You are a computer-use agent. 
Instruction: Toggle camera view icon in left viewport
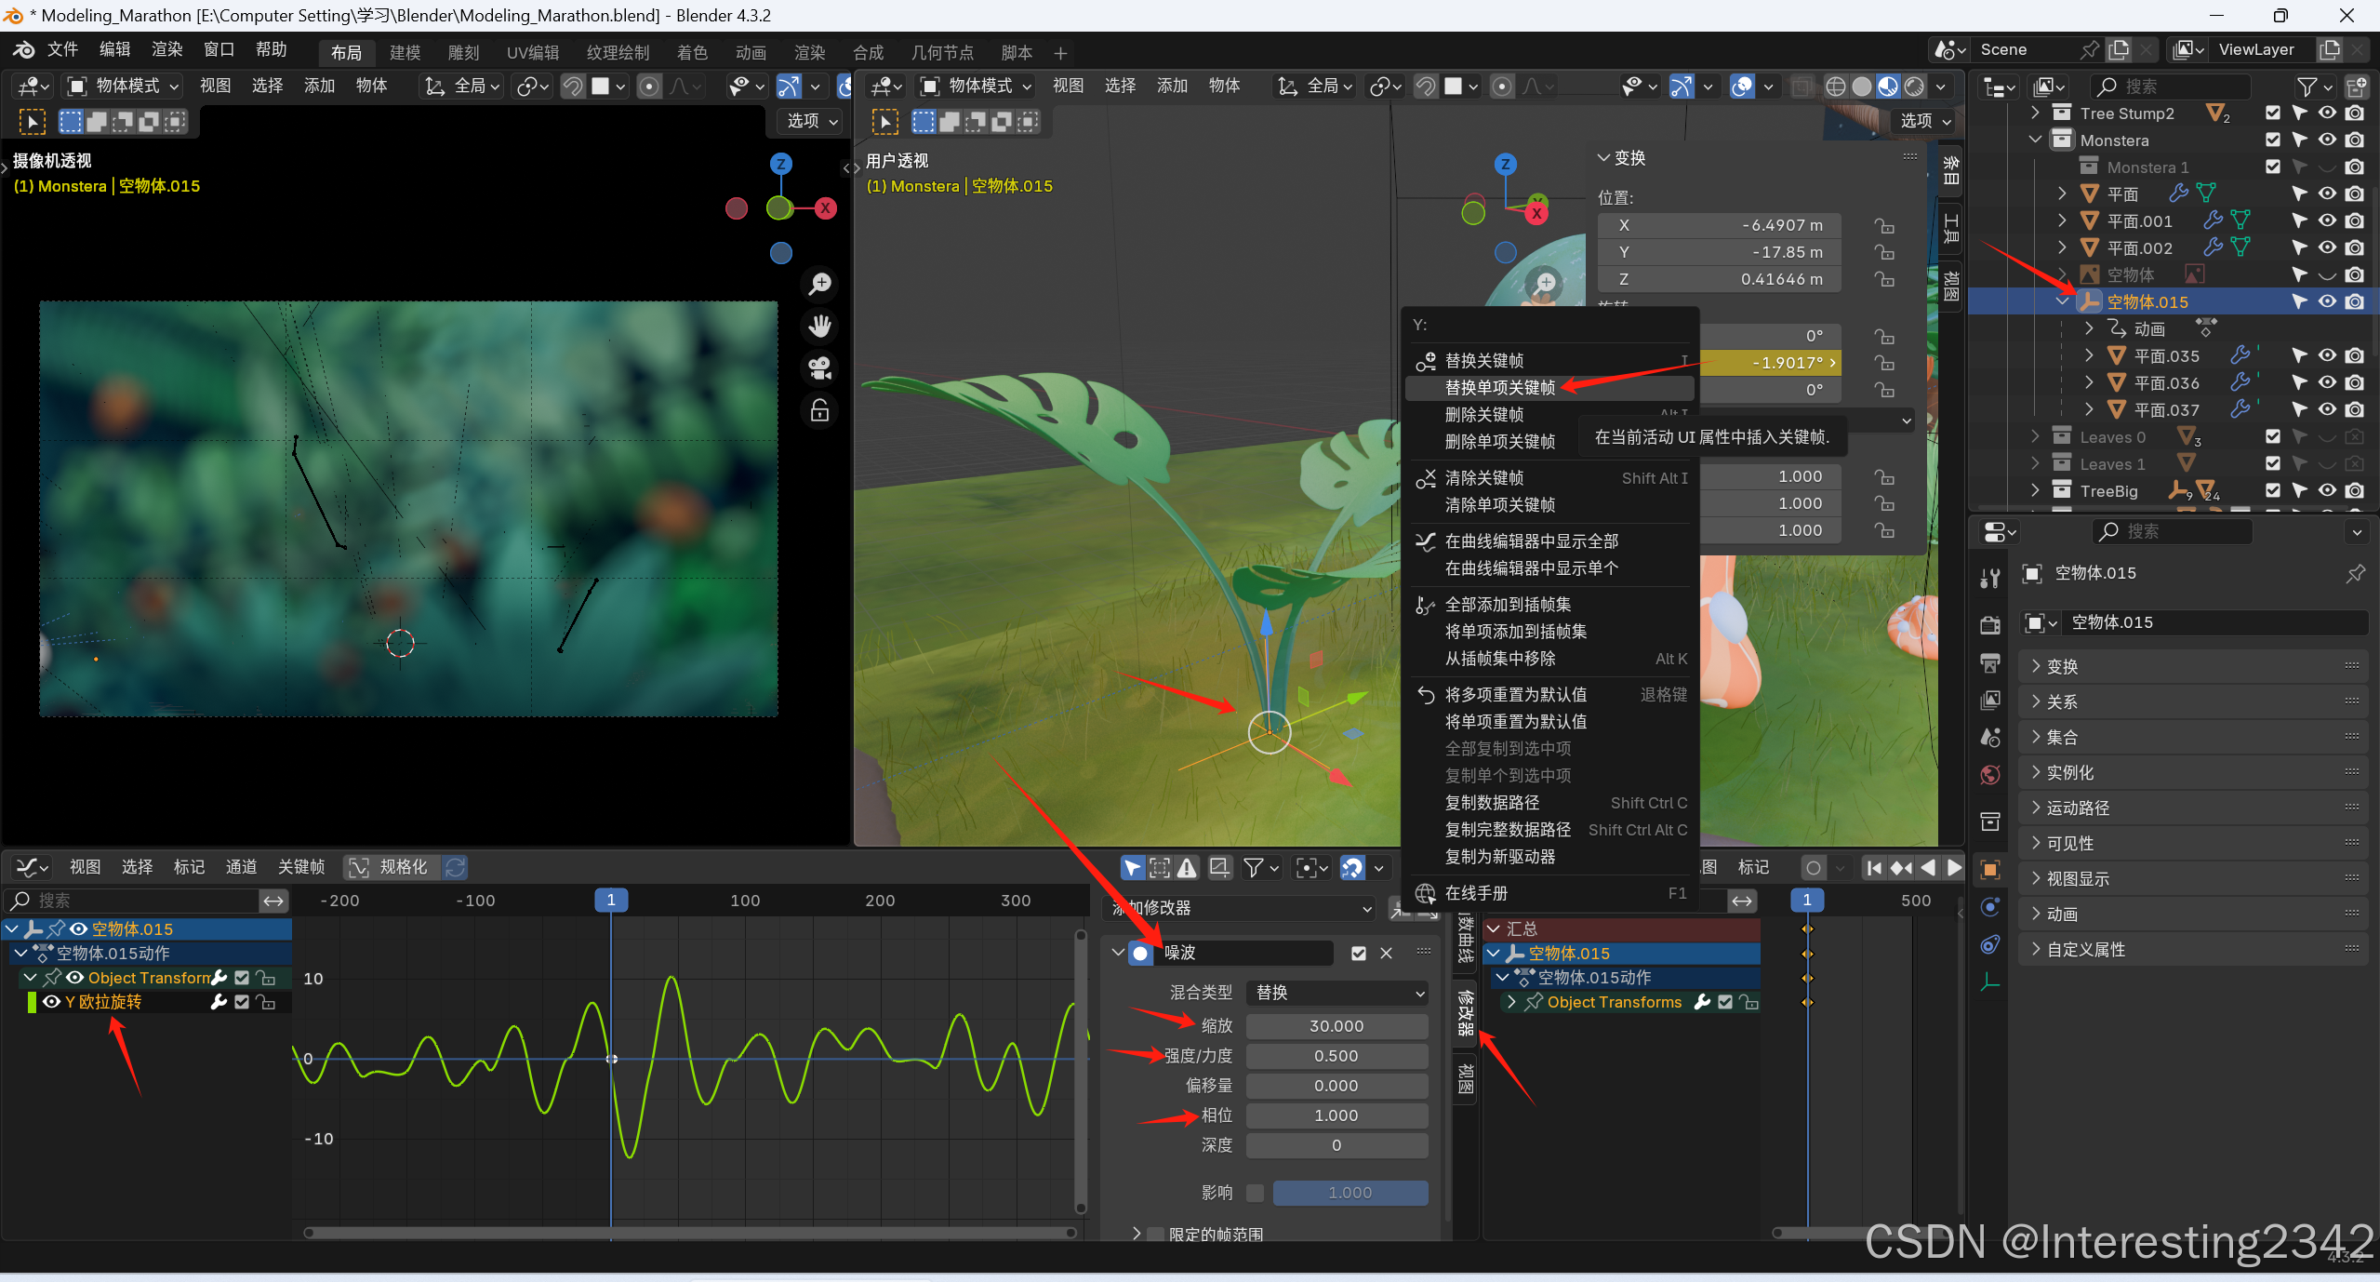819,368
